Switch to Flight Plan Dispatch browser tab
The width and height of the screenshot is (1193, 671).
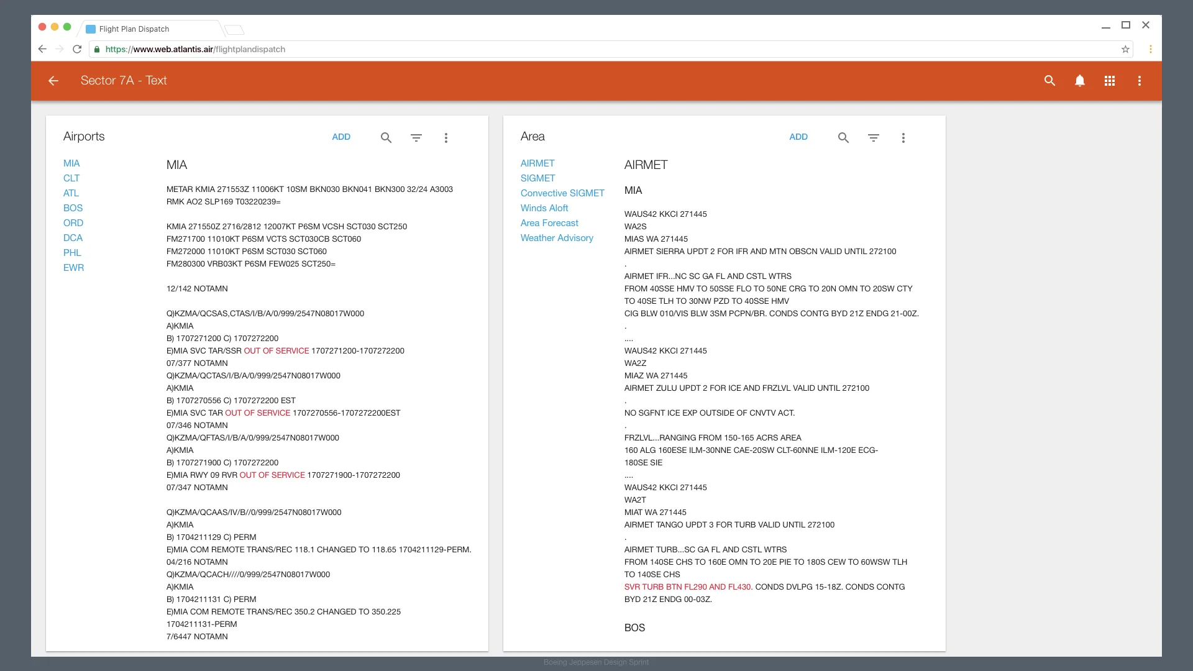tap(134, 29)
